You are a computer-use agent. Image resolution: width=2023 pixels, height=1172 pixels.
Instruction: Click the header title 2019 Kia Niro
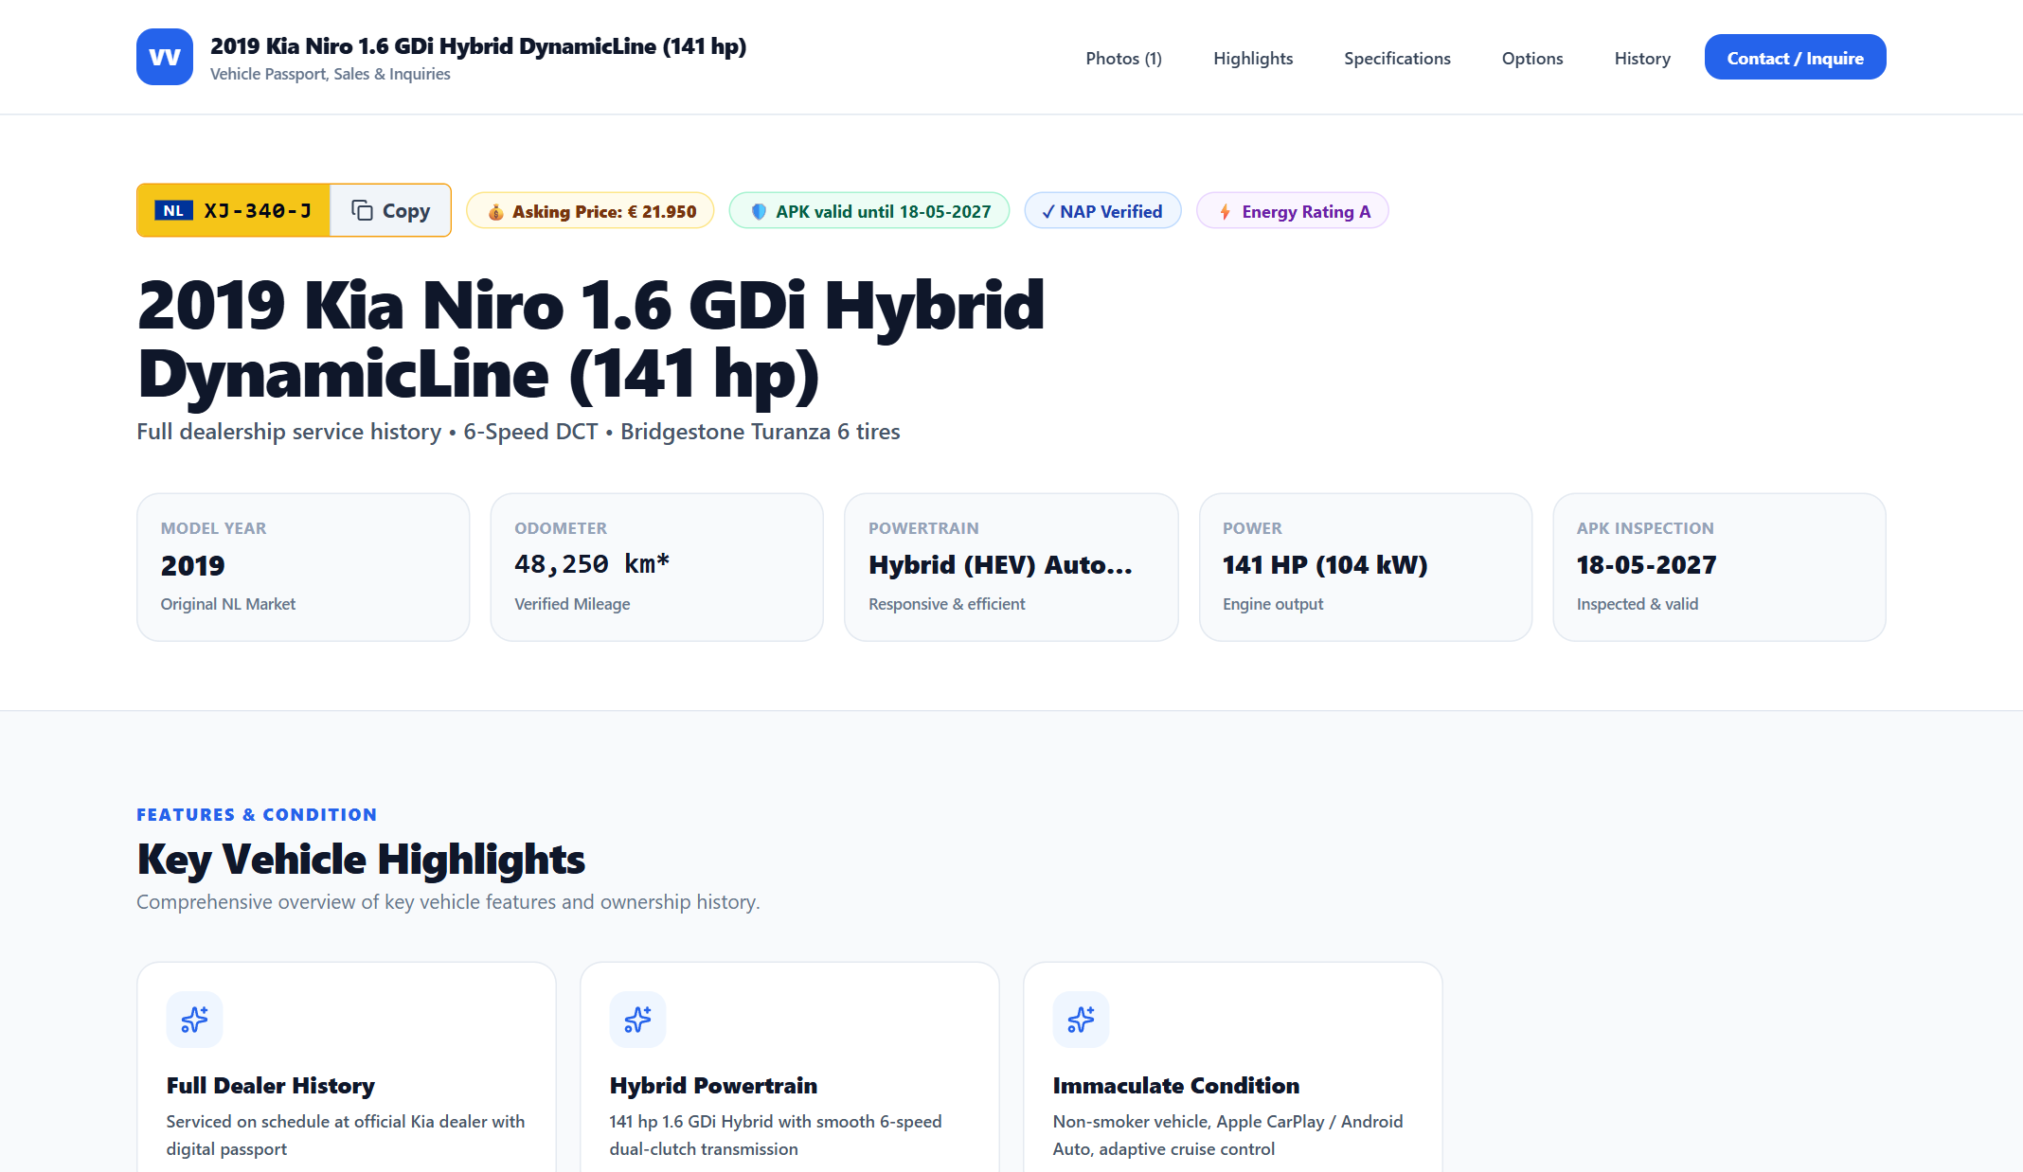pyautogui.click(x=478, y=45)
